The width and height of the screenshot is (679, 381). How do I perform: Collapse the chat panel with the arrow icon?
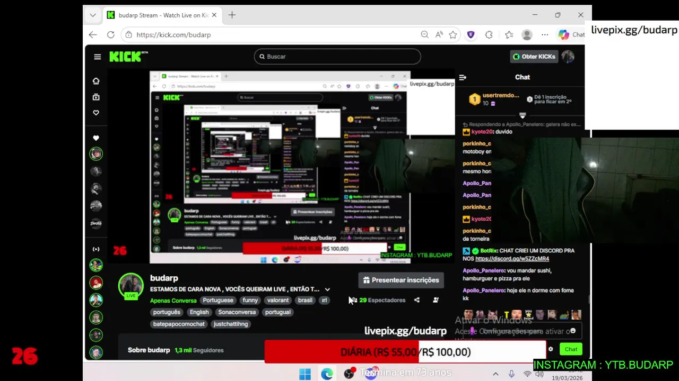click(x=463, y=77)
